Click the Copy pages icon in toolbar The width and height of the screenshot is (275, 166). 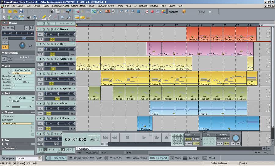pos(57,12)
